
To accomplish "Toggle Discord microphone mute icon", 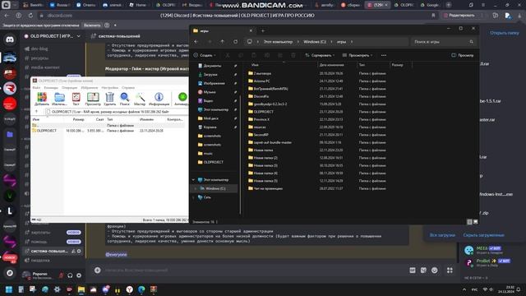I will click(x=61, y=275).
